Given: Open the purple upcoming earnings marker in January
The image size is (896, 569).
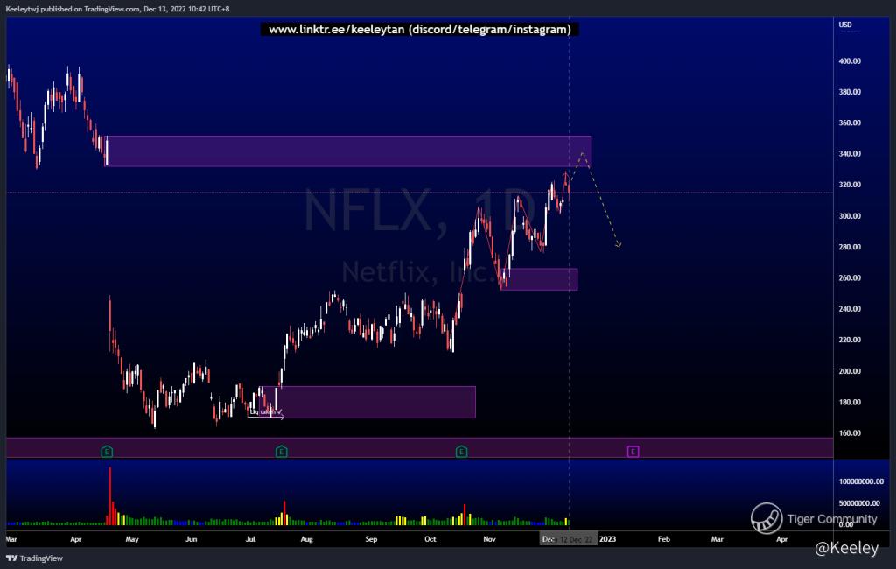Looking at the screenshot, I should pyautogui.click(x=633, y=452).
